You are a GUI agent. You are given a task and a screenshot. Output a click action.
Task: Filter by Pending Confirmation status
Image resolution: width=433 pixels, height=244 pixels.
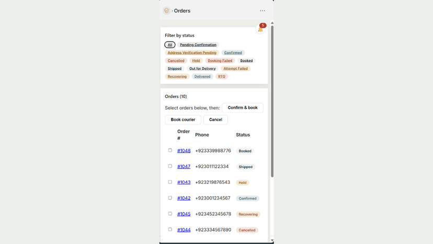coord(198,45)
